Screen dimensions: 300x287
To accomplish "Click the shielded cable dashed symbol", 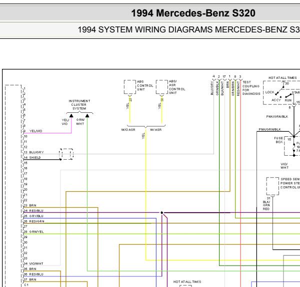I will (x=66, y=154).
